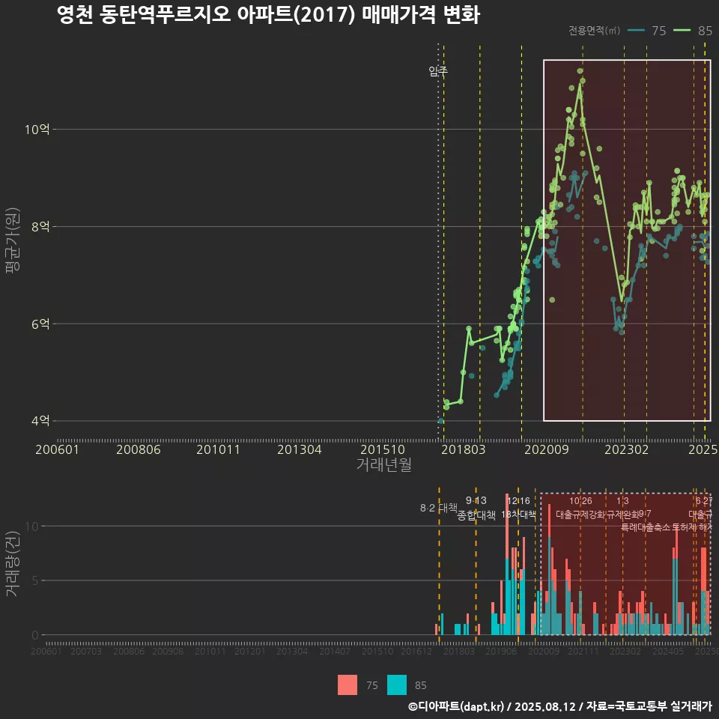Click the 12·16 대책 policy label
This screenshot has width=719, height=719.
click(518, 508)
